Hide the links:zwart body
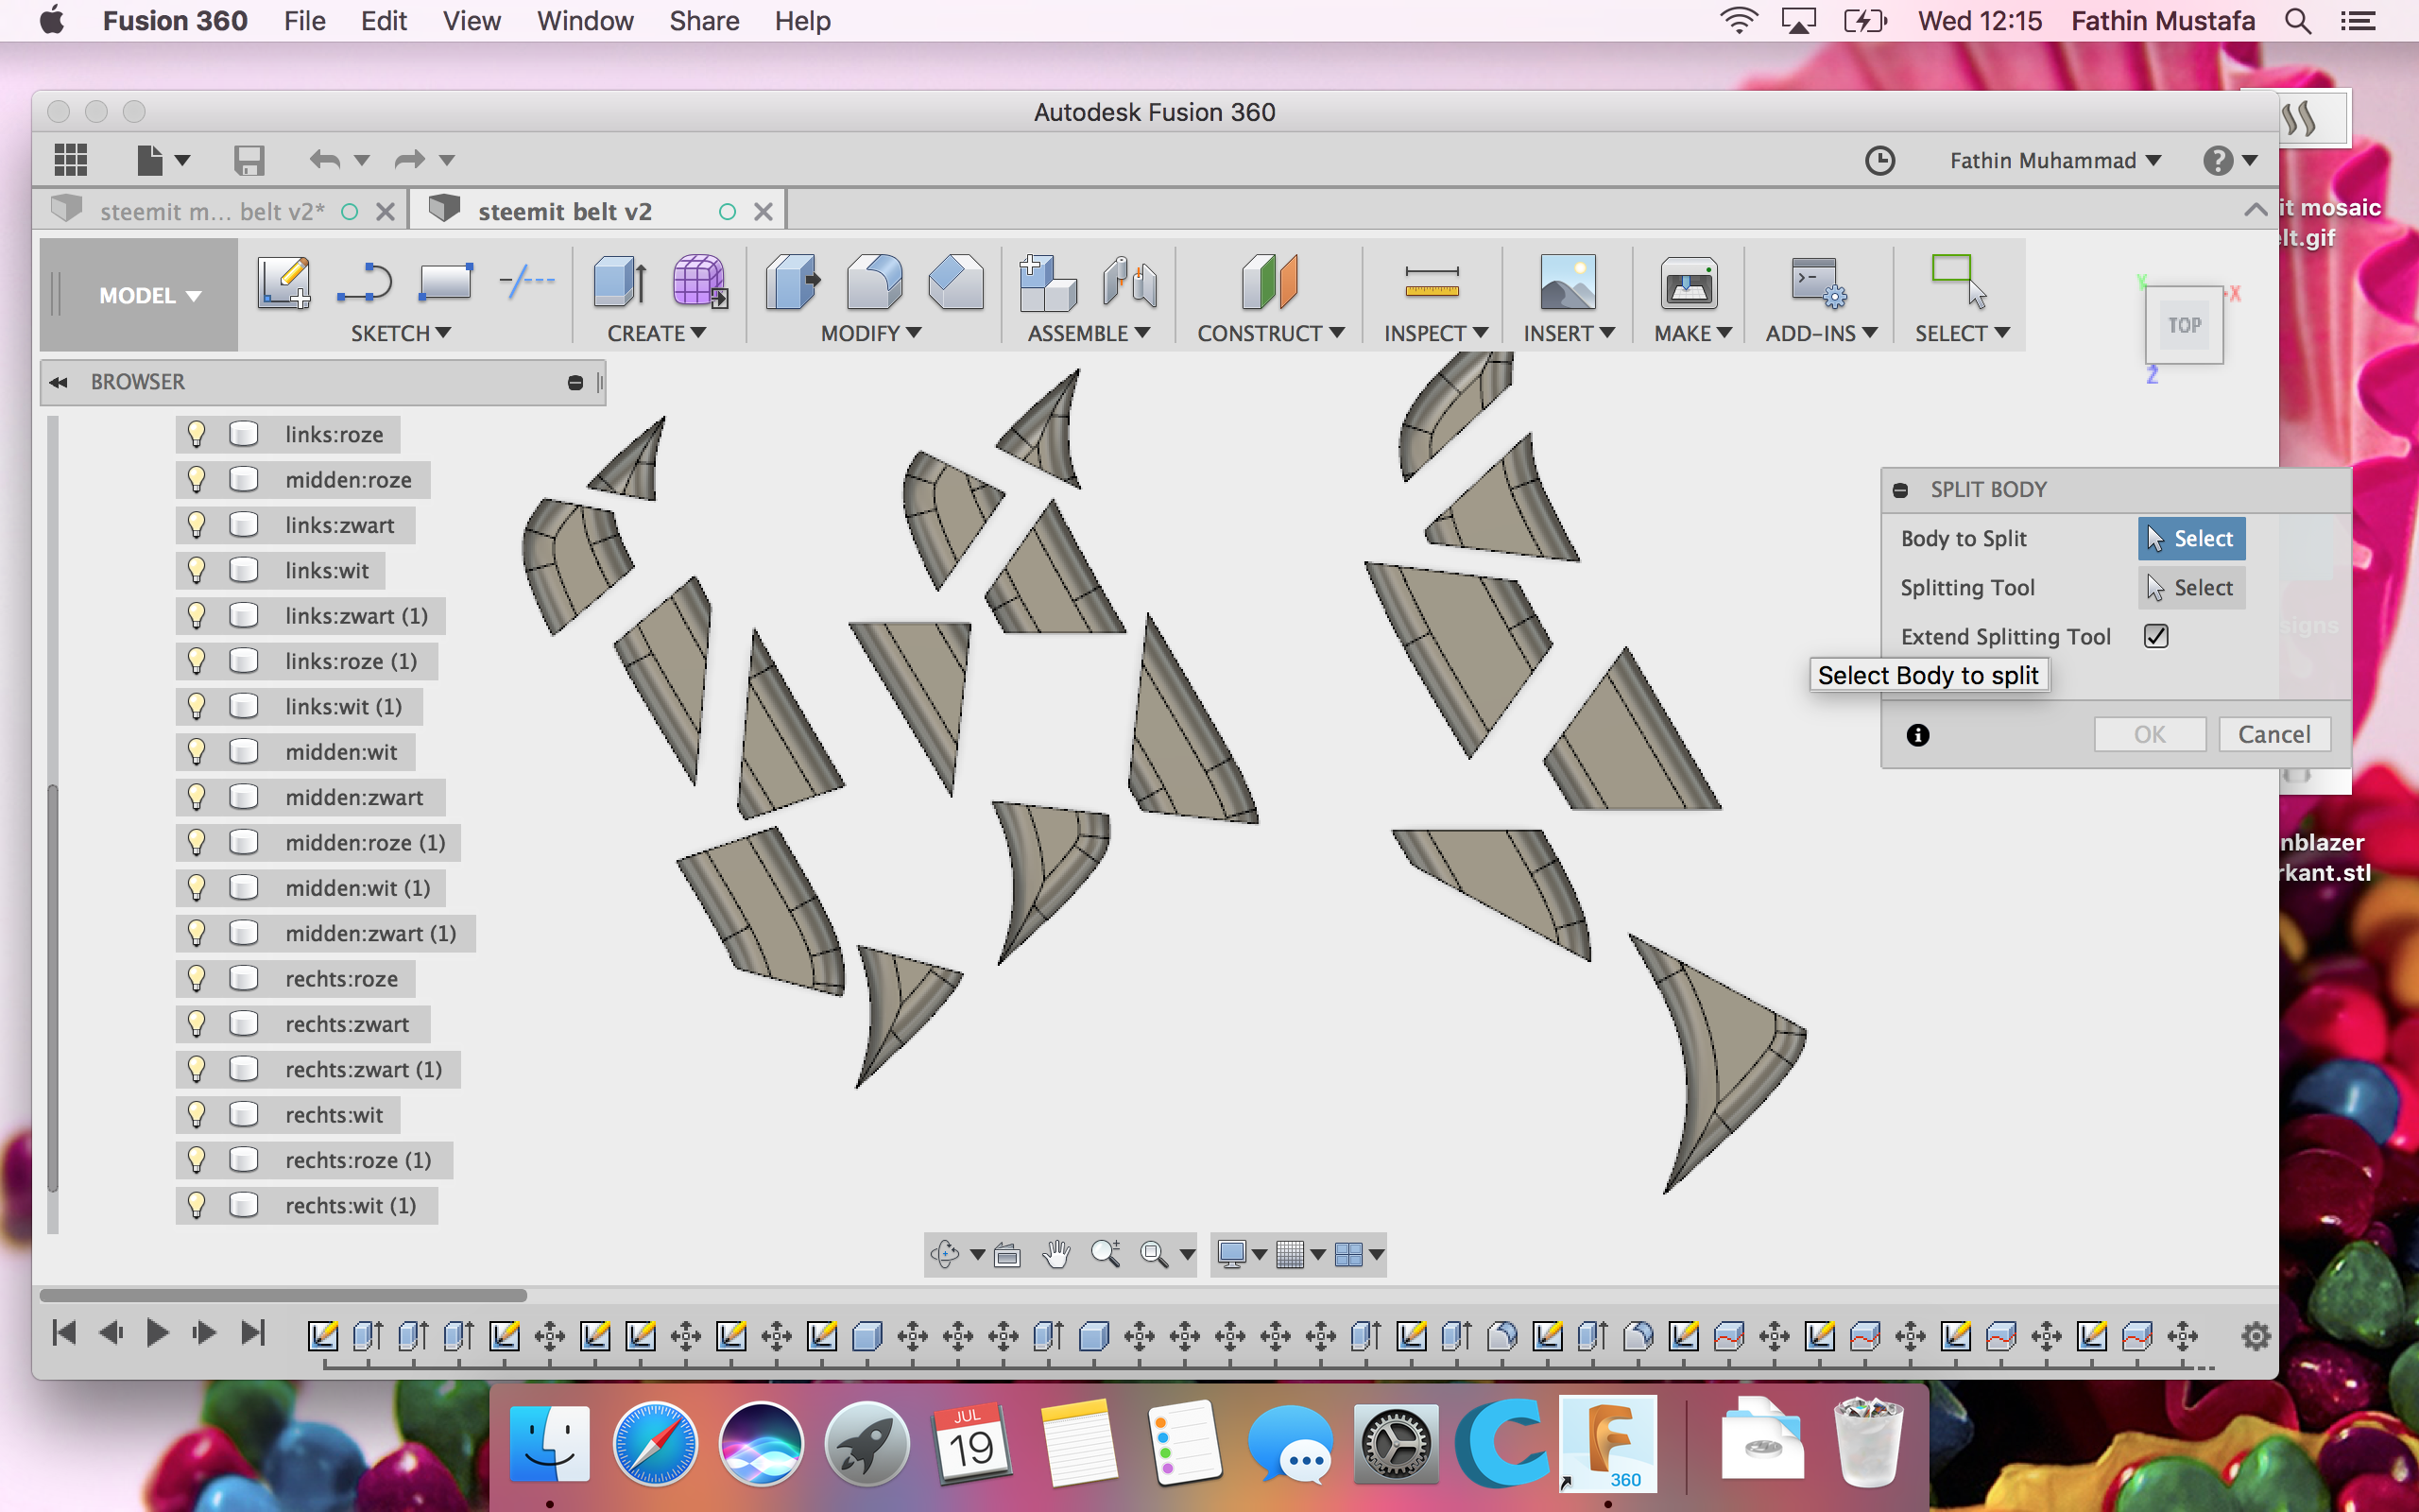 click(x=197, y=525)
